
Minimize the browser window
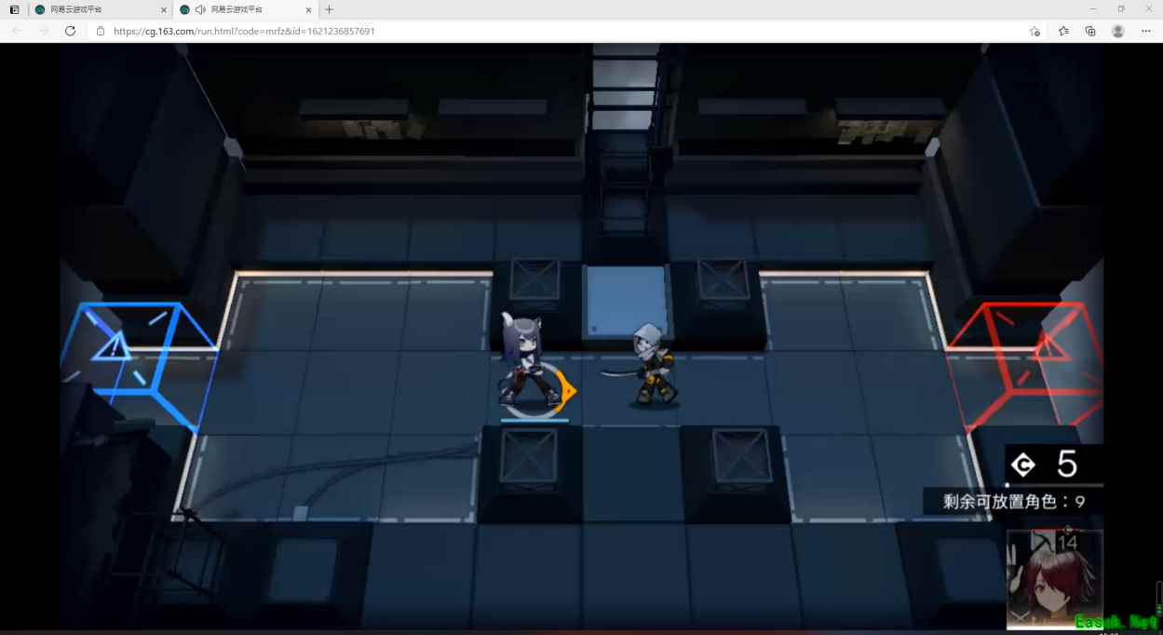coord(1093,9)
